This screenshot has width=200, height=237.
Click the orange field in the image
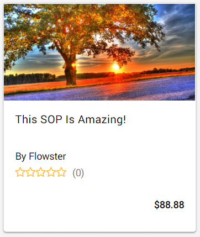click(x=37, y=87)
